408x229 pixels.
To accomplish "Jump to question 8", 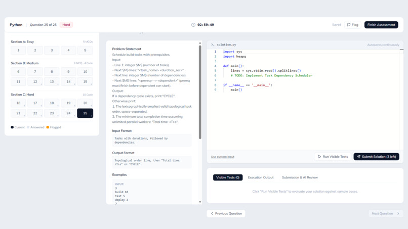I will pos(52,71).
